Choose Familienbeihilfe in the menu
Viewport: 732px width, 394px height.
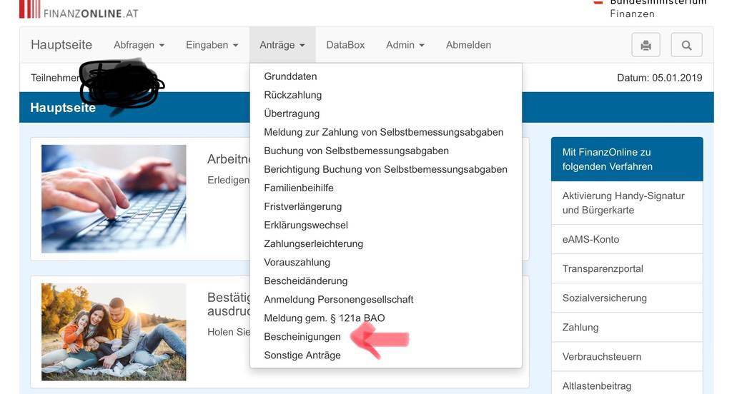click(299, 188)
